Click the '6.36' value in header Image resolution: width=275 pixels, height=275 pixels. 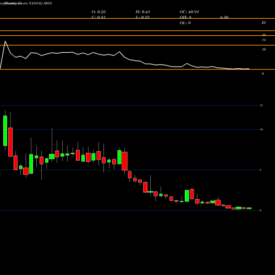(x=224, y=17)
